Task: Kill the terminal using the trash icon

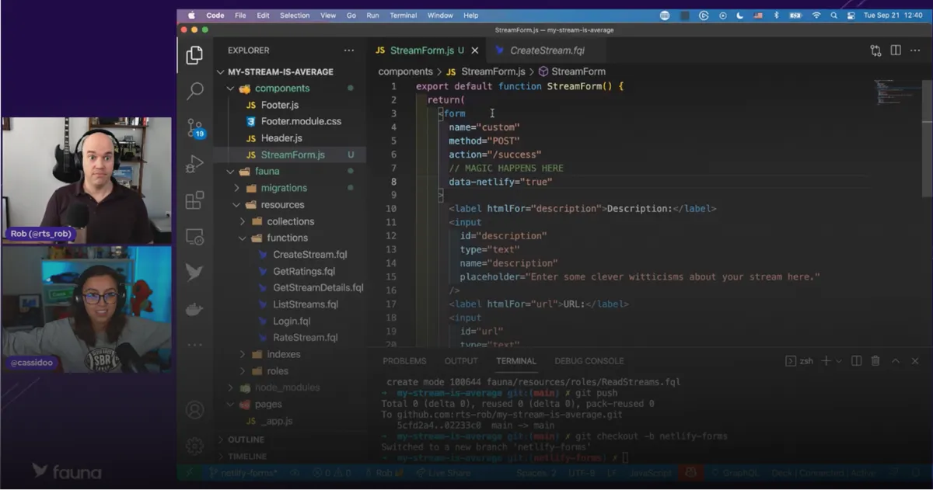Action: (x=875, y=360)
